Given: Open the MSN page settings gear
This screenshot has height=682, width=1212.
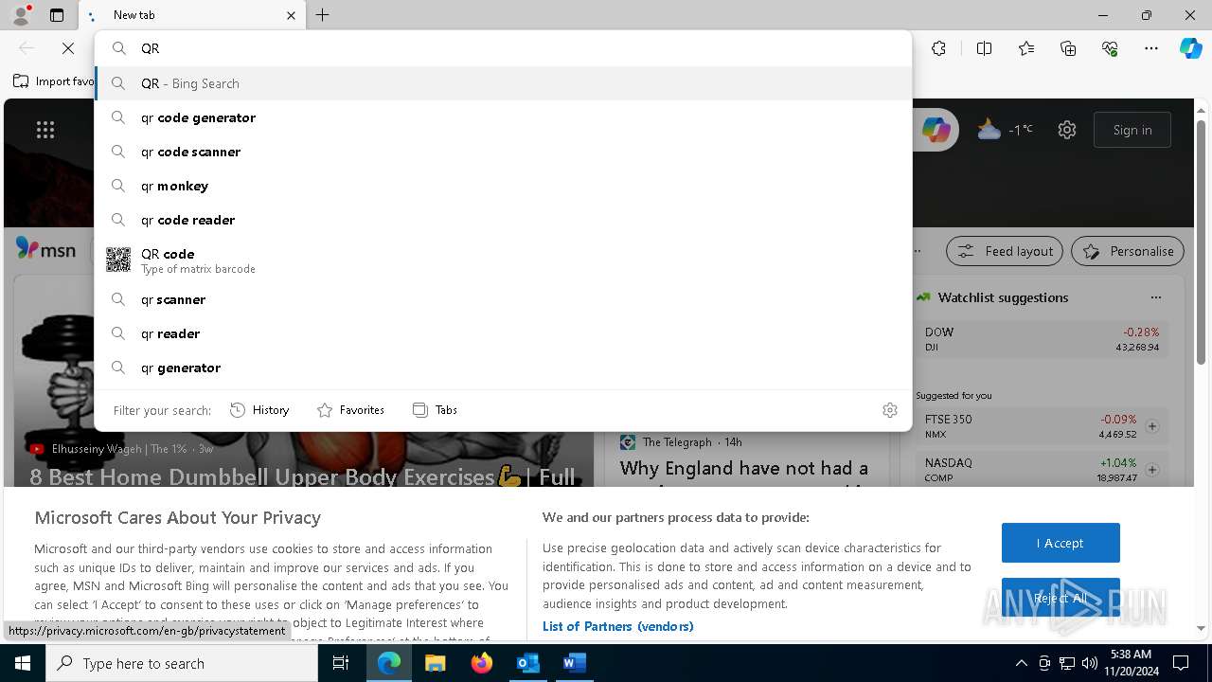Looking at the screenshot, I should pos(1067,130).
